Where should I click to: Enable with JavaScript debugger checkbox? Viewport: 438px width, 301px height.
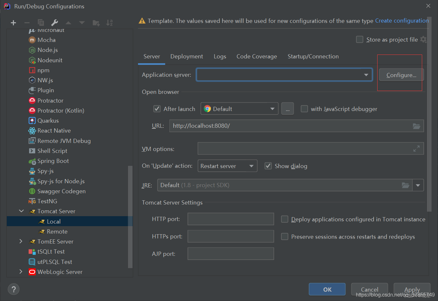[x=304, y=109]
